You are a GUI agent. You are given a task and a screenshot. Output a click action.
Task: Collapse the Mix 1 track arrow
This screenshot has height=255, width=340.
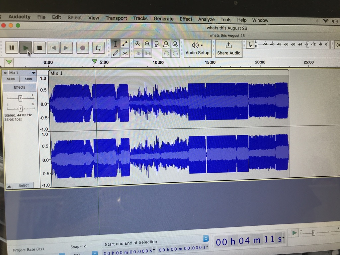9,186
